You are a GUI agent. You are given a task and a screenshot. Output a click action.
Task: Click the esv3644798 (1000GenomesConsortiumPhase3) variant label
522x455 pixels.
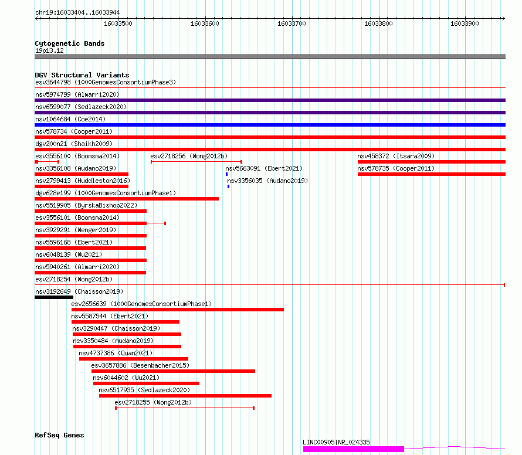point(106,82)
